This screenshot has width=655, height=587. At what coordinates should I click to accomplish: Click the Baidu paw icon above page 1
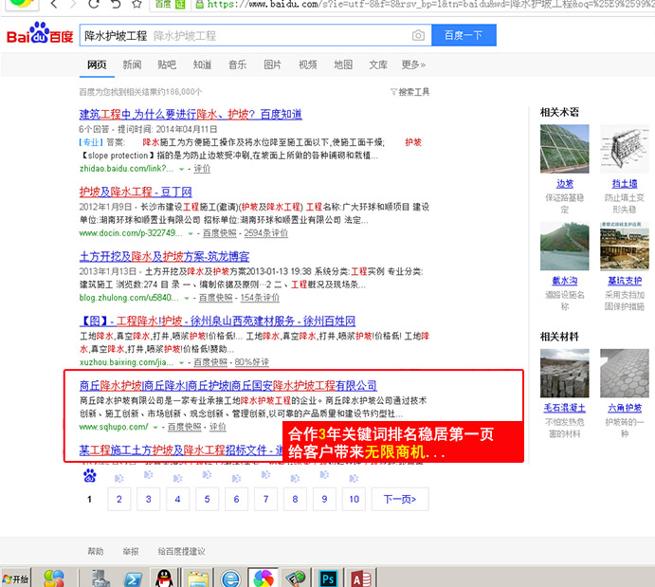click(90, 475)
